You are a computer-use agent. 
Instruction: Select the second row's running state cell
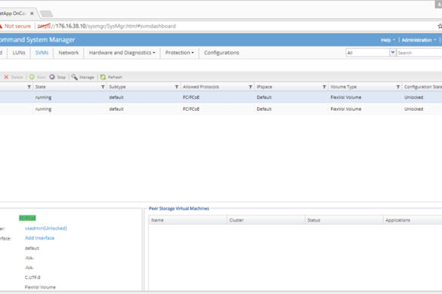point(43,109)
